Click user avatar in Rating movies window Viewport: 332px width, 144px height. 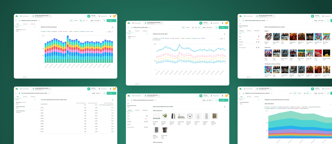(x=226, y=23)
